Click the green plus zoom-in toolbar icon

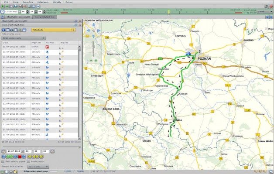(x=3, y=7)
